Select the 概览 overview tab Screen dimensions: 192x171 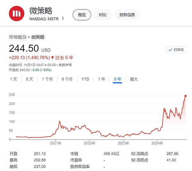(x=82, y=15)
